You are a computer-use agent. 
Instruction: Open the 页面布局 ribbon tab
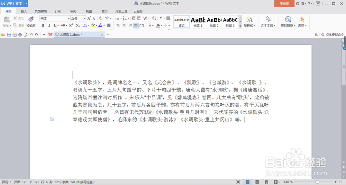coord(40,11)
